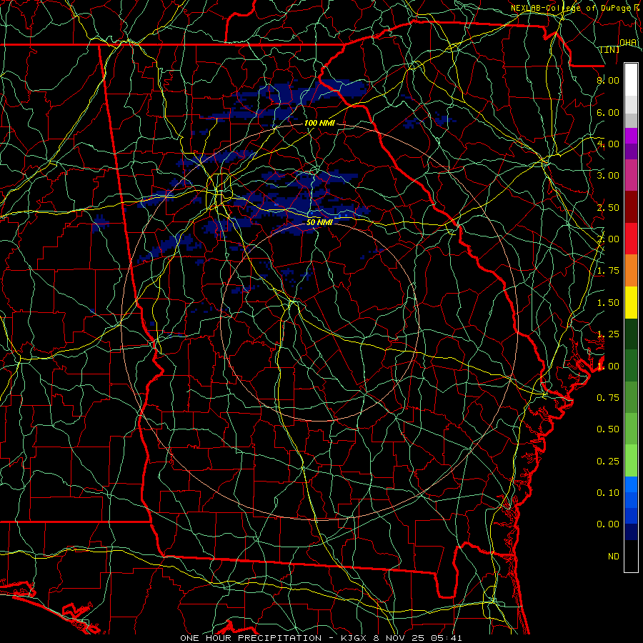Click the '05:41' timestamp in footer

447,638
